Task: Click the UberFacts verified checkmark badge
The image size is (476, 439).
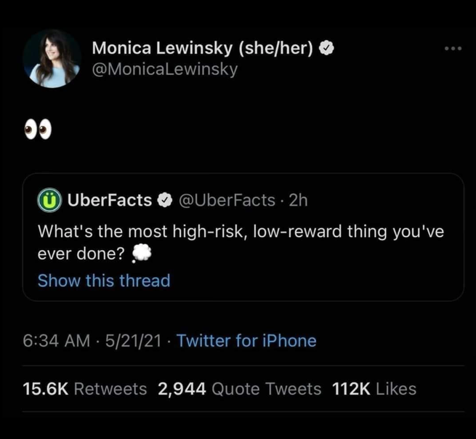Action: click(x=165, y=200)
